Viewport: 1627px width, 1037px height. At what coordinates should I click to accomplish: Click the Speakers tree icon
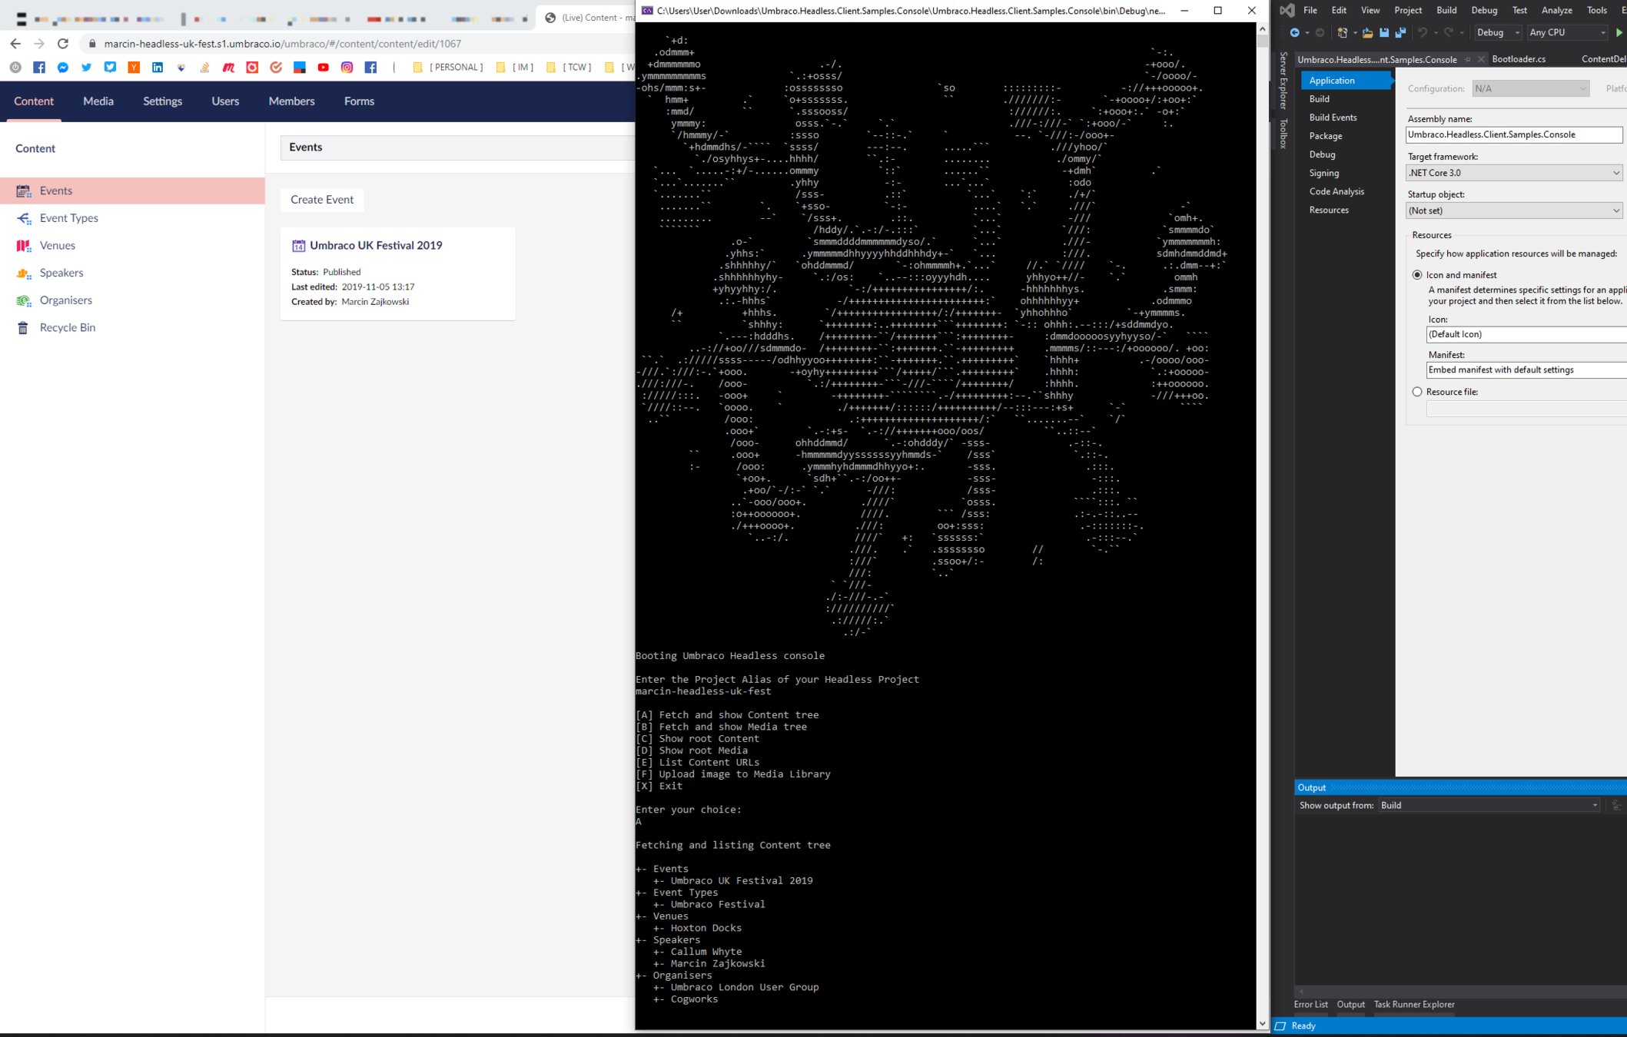[24, 273]
